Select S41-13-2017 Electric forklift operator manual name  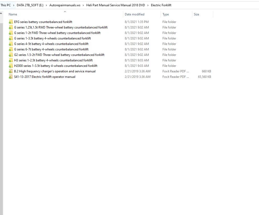[45, 77]
